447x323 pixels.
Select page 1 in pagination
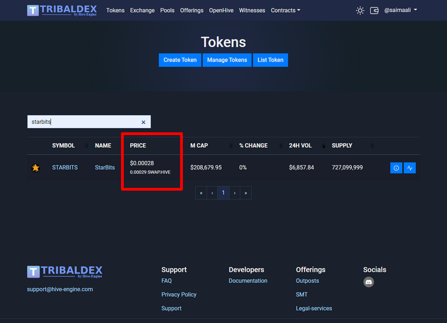(x=223, y=193)
